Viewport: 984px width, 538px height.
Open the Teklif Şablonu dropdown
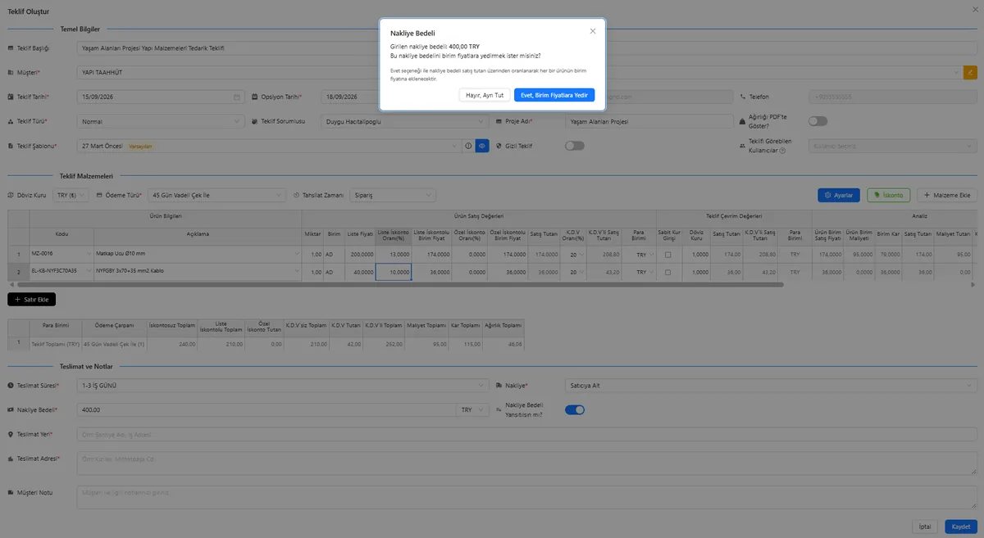[x=268, y=146]
